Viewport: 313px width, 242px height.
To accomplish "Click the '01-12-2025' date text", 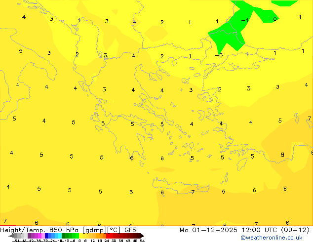I will [215, 230].
